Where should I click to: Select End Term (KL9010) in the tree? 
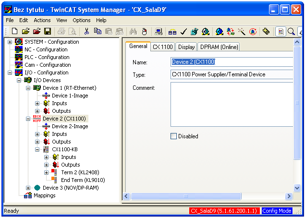83,180
